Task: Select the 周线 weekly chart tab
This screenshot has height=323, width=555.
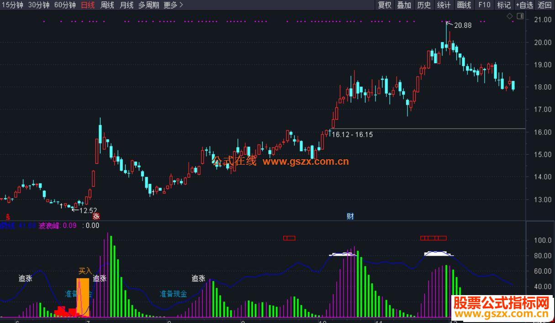Action: 107,5
